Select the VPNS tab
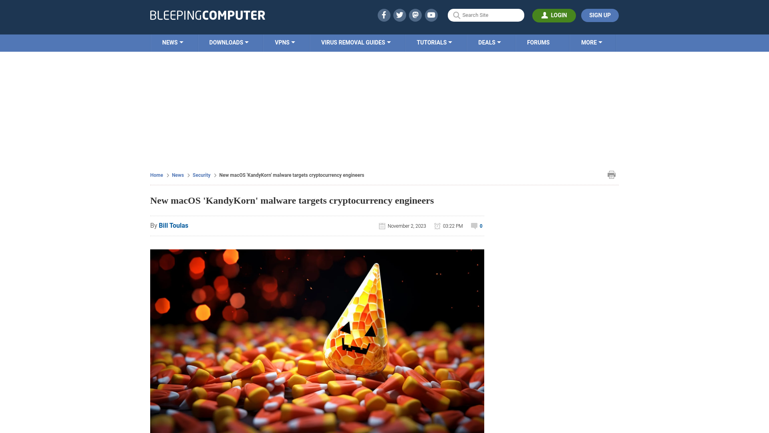769x433 pixels. point(285,43)
